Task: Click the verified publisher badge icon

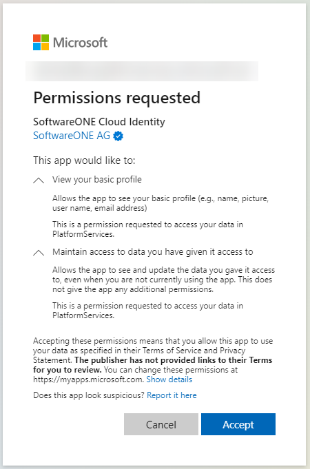Action: coord(118,136)
